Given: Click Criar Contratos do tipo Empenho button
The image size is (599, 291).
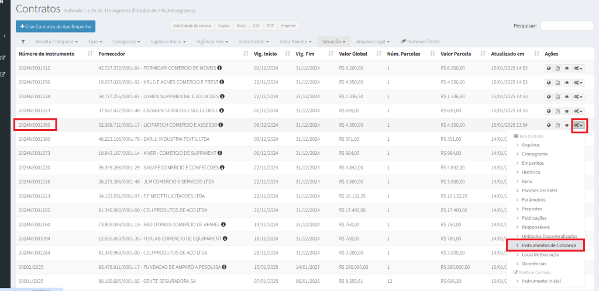Looking at the screenshot, I should [56, 26].
